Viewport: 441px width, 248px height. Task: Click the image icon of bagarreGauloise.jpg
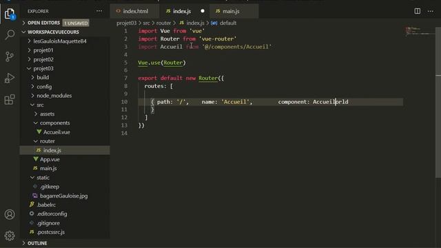[x=35, y=196]
